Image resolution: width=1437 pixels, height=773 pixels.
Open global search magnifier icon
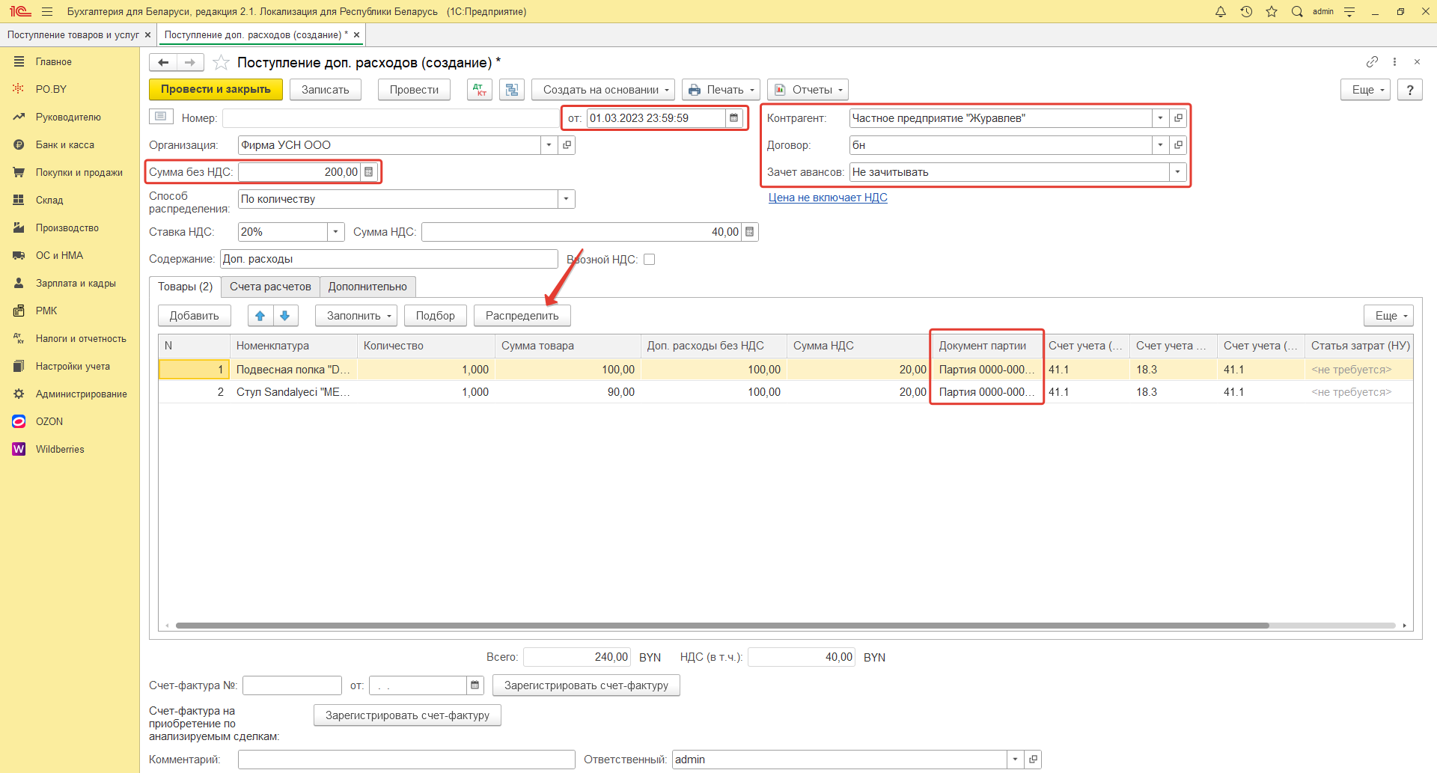(1297, 11)
